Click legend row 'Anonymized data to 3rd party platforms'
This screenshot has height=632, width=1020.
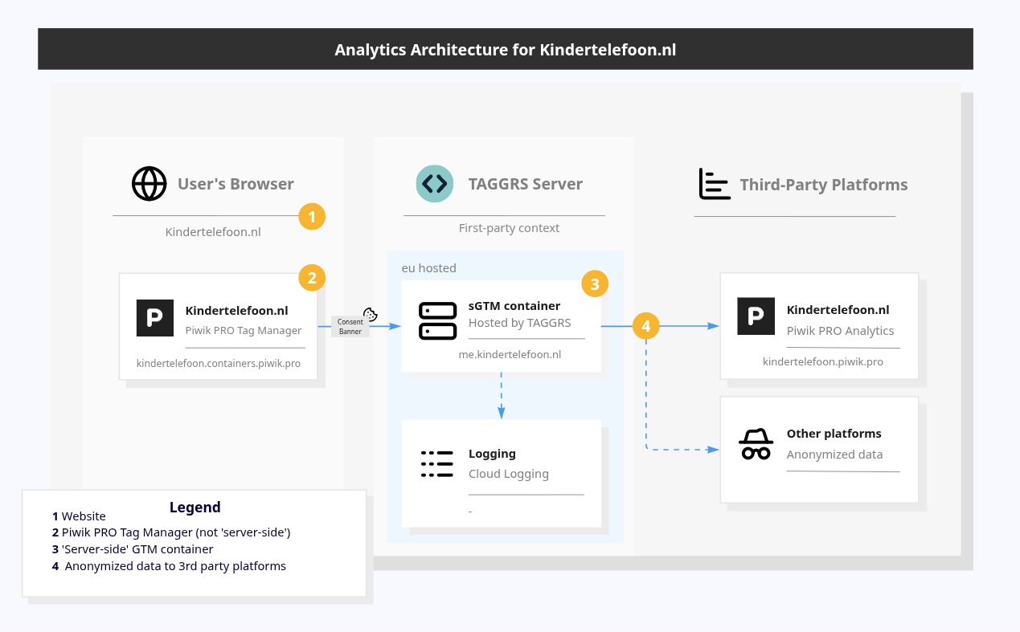tap(169, 566)
